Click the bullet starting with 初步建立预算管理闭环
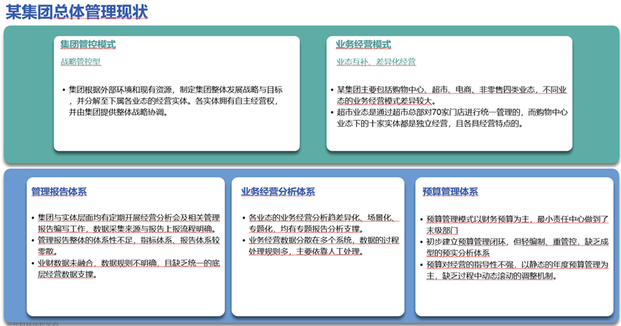The width and height of the screenshot is (621, 326). click(514, 247)
